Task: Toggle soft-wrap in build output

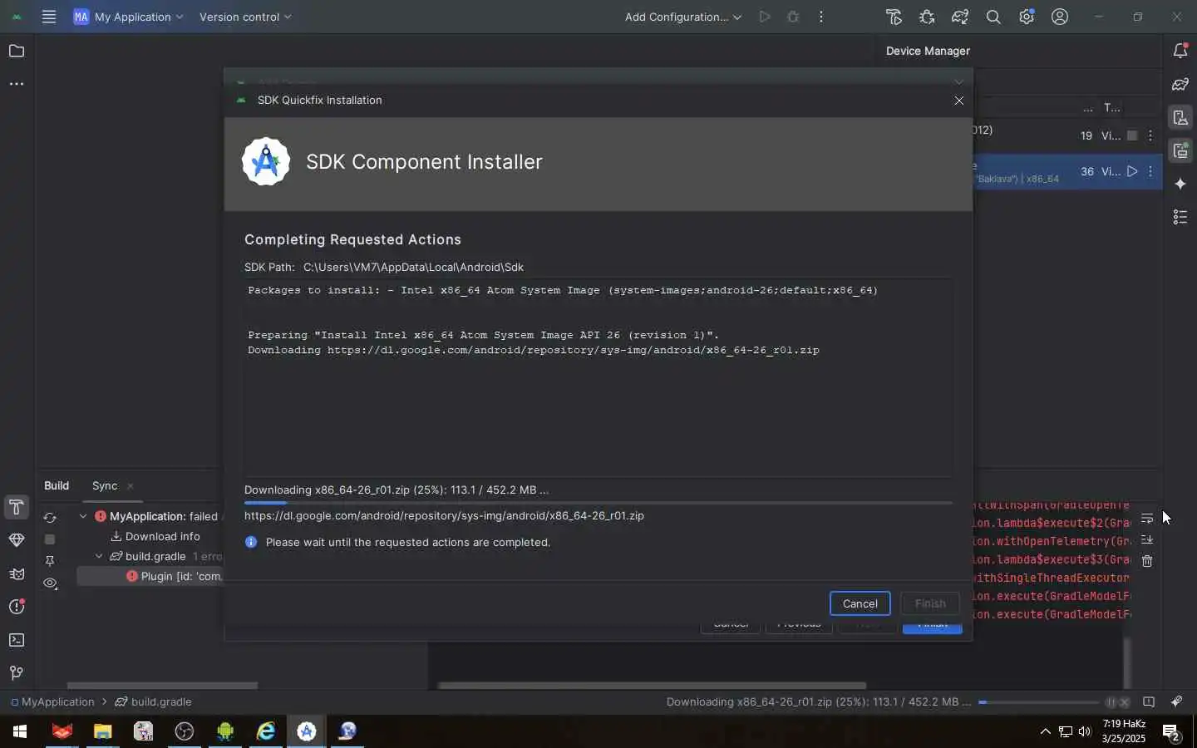Action: click(x=1148, y=518)
